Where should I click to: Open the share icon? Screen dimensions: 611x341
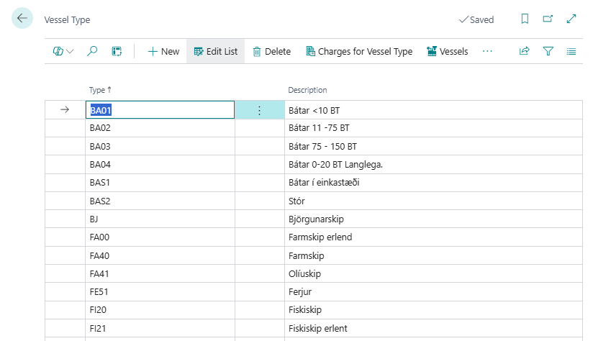point(525,51)
